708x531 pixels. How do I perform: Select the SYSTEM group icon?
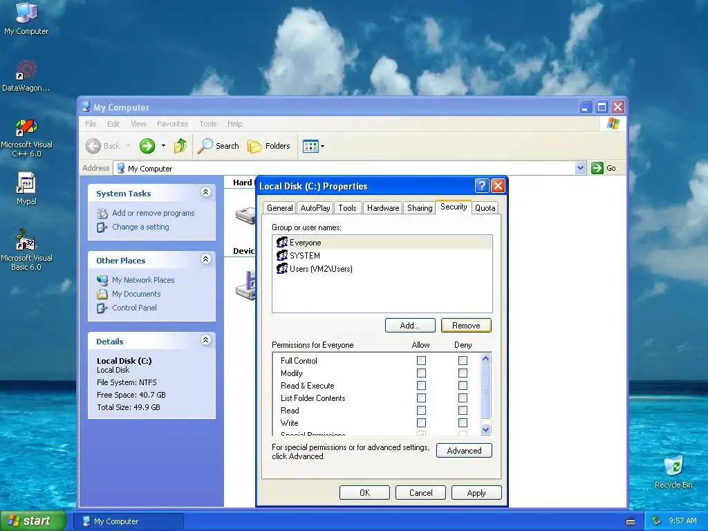[282, 255]
